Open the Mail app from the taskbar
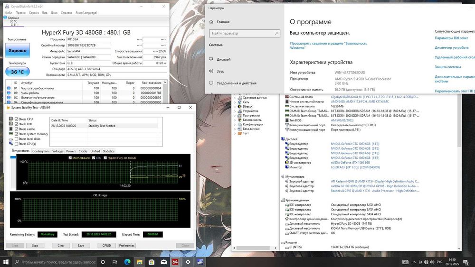Viewport: 475px width, 267px height. coord(163,262)
